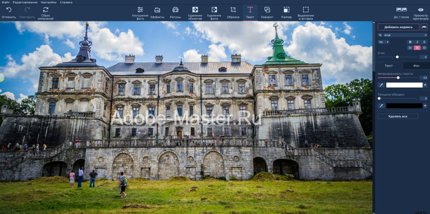Toggle underline text formatting

tap(424, 42)
